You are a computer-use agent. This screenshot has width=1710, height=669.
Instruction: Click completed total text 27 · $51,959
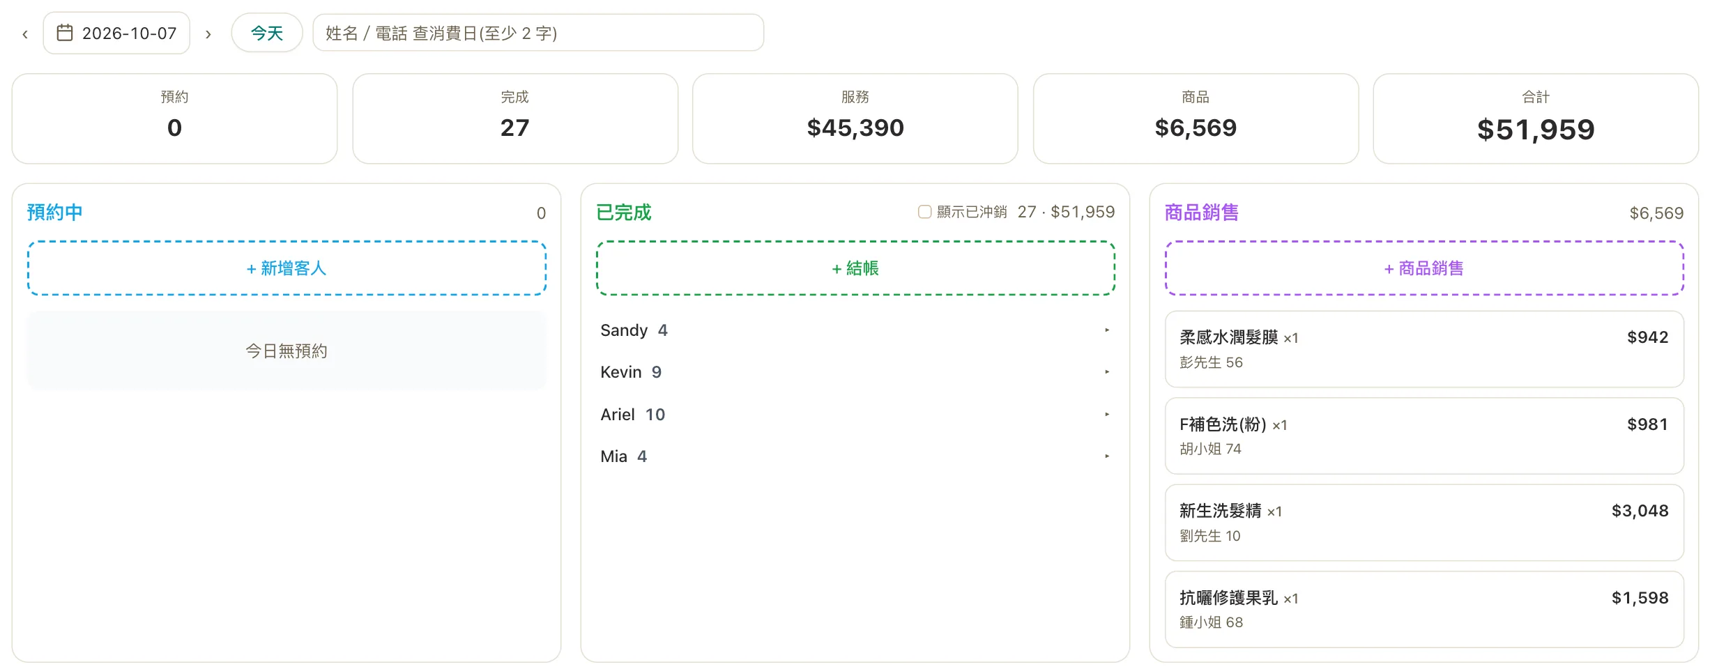tap(1066, 212)
